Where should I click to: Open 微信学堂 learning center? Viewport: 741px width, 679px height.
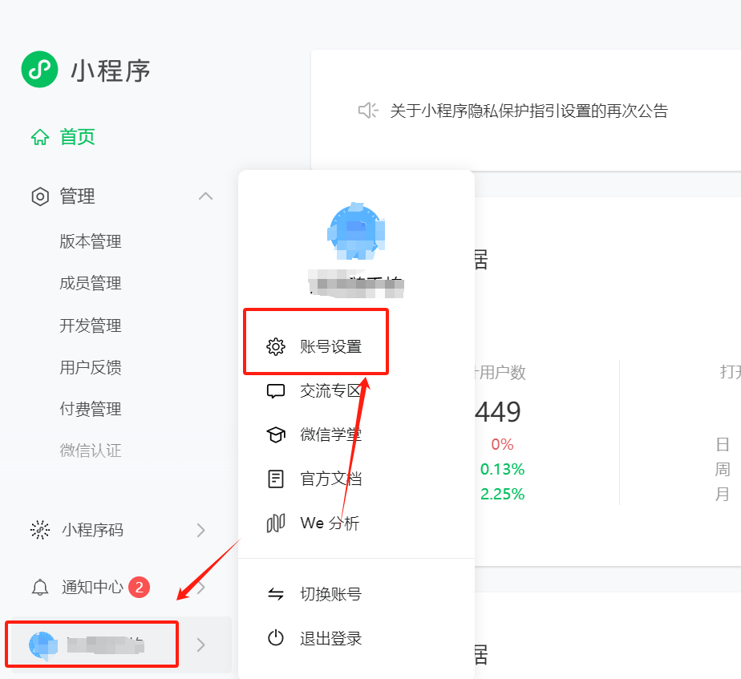330,434
